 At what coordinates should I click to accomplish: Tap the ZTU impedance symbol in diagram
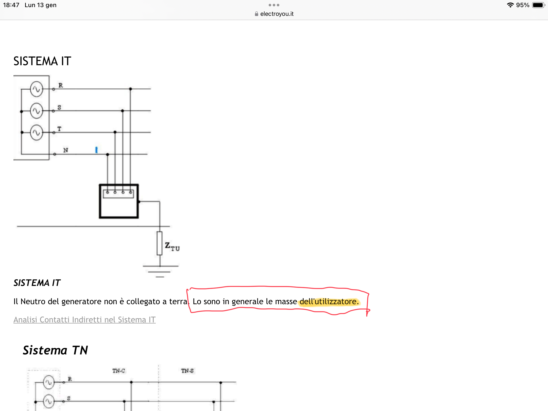click(160, 243)
